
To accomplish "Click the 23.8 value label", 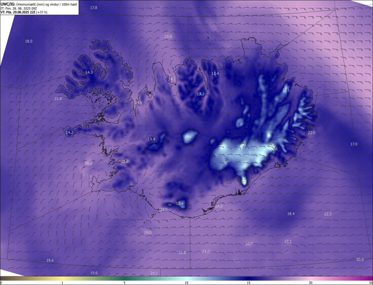I will [168, 37].
